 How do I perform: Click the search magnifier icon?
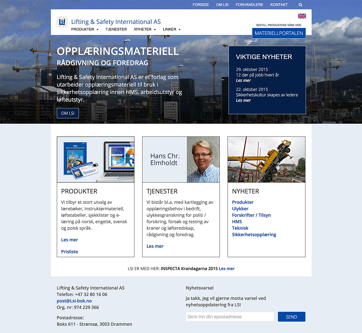[300, 5]
